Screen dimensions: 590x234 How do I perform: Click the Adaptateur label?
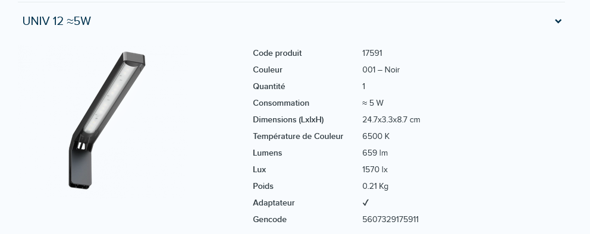[x=274, y=203]
